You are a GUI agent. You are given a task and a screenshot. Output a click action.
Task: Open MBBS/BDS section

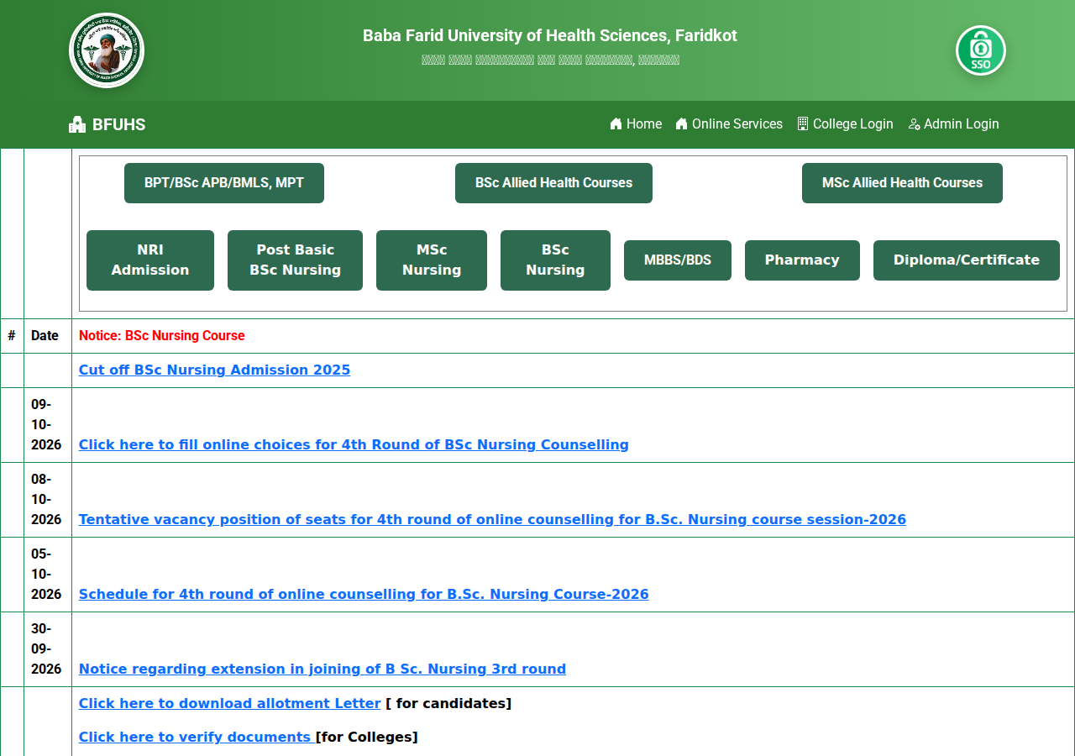click(678, 260)
